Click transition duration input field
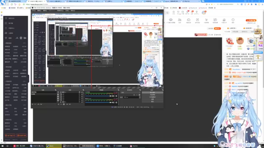Image resolution: width=264 pixels, height=148 pixels. tap(131, 97)
